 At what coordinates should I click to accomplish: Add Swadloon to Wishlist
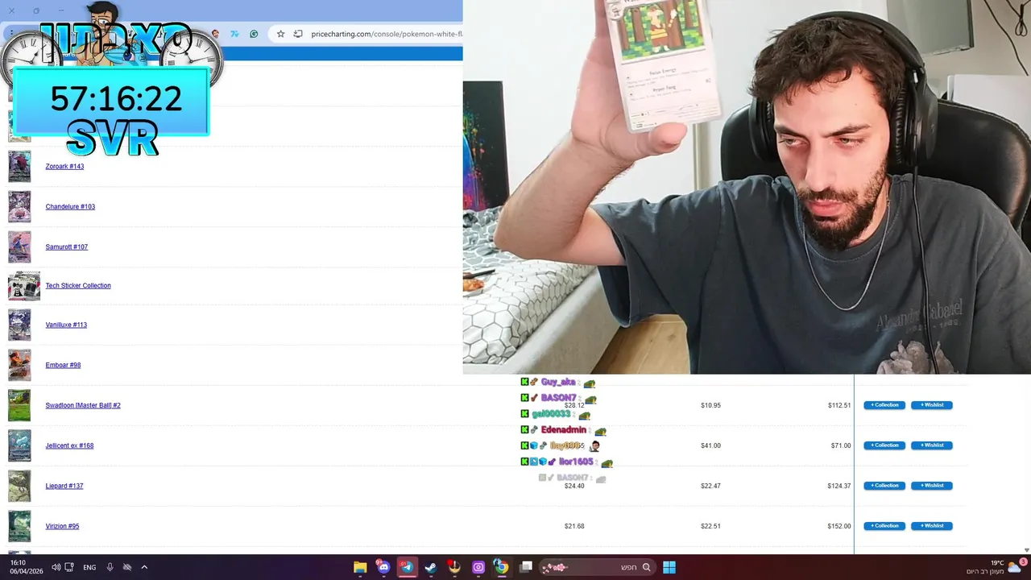click(x=932, y=405)
